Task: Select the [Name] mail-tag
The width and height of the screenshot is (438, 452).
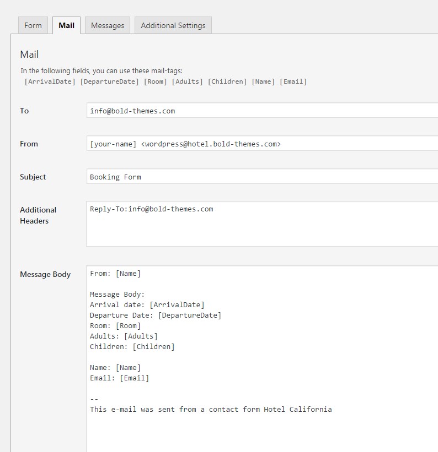Action: coord(263,81)
